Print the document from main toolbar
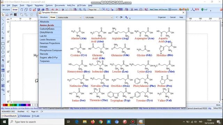 point(43,9)
